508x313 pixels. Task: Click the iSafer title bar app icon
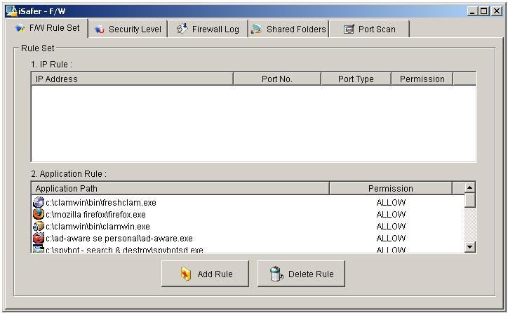(x=11, y=11)
